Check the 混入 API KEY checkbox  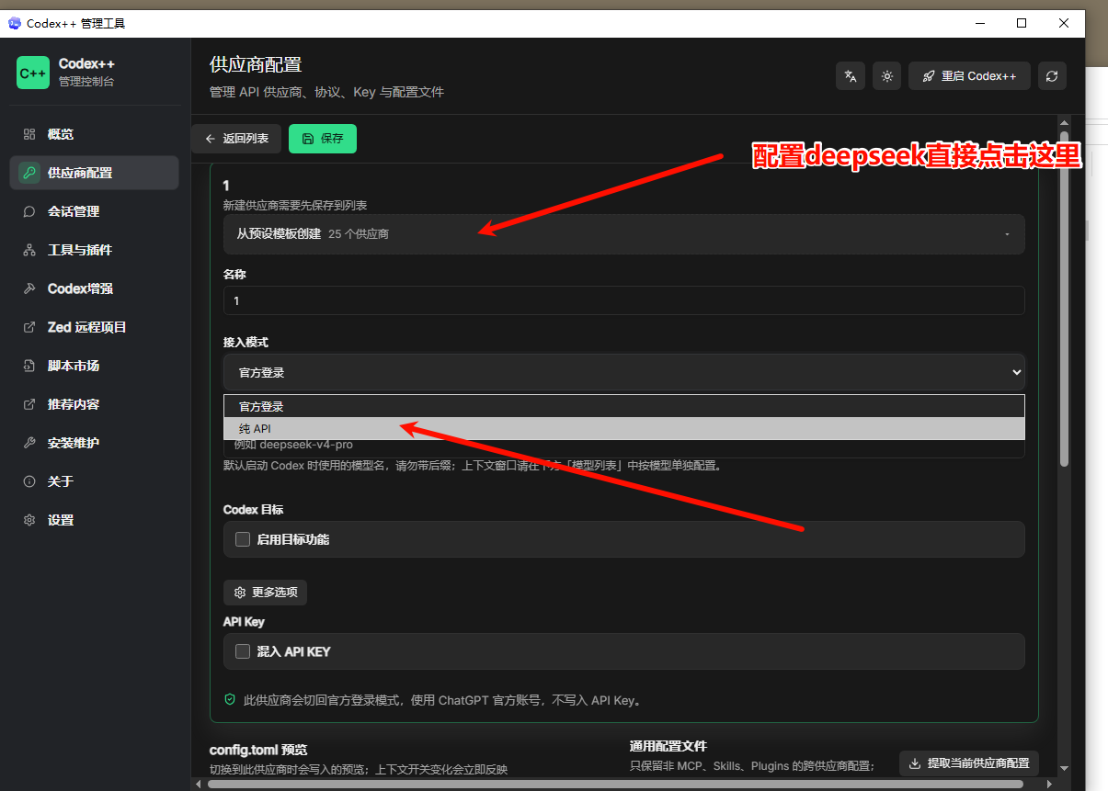243,651
